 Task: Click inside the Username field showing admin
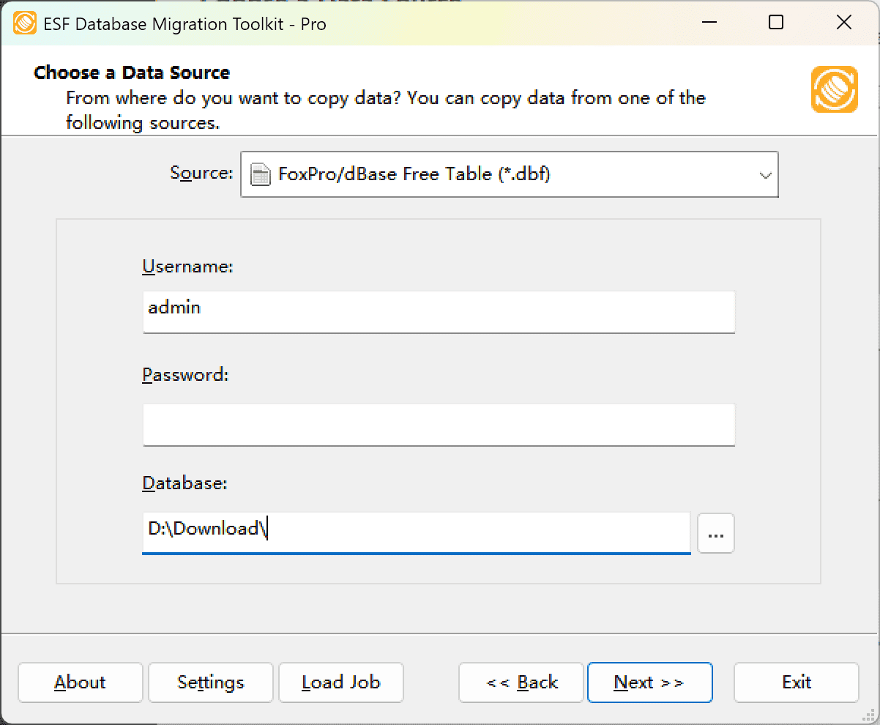[x=438, y=312]
